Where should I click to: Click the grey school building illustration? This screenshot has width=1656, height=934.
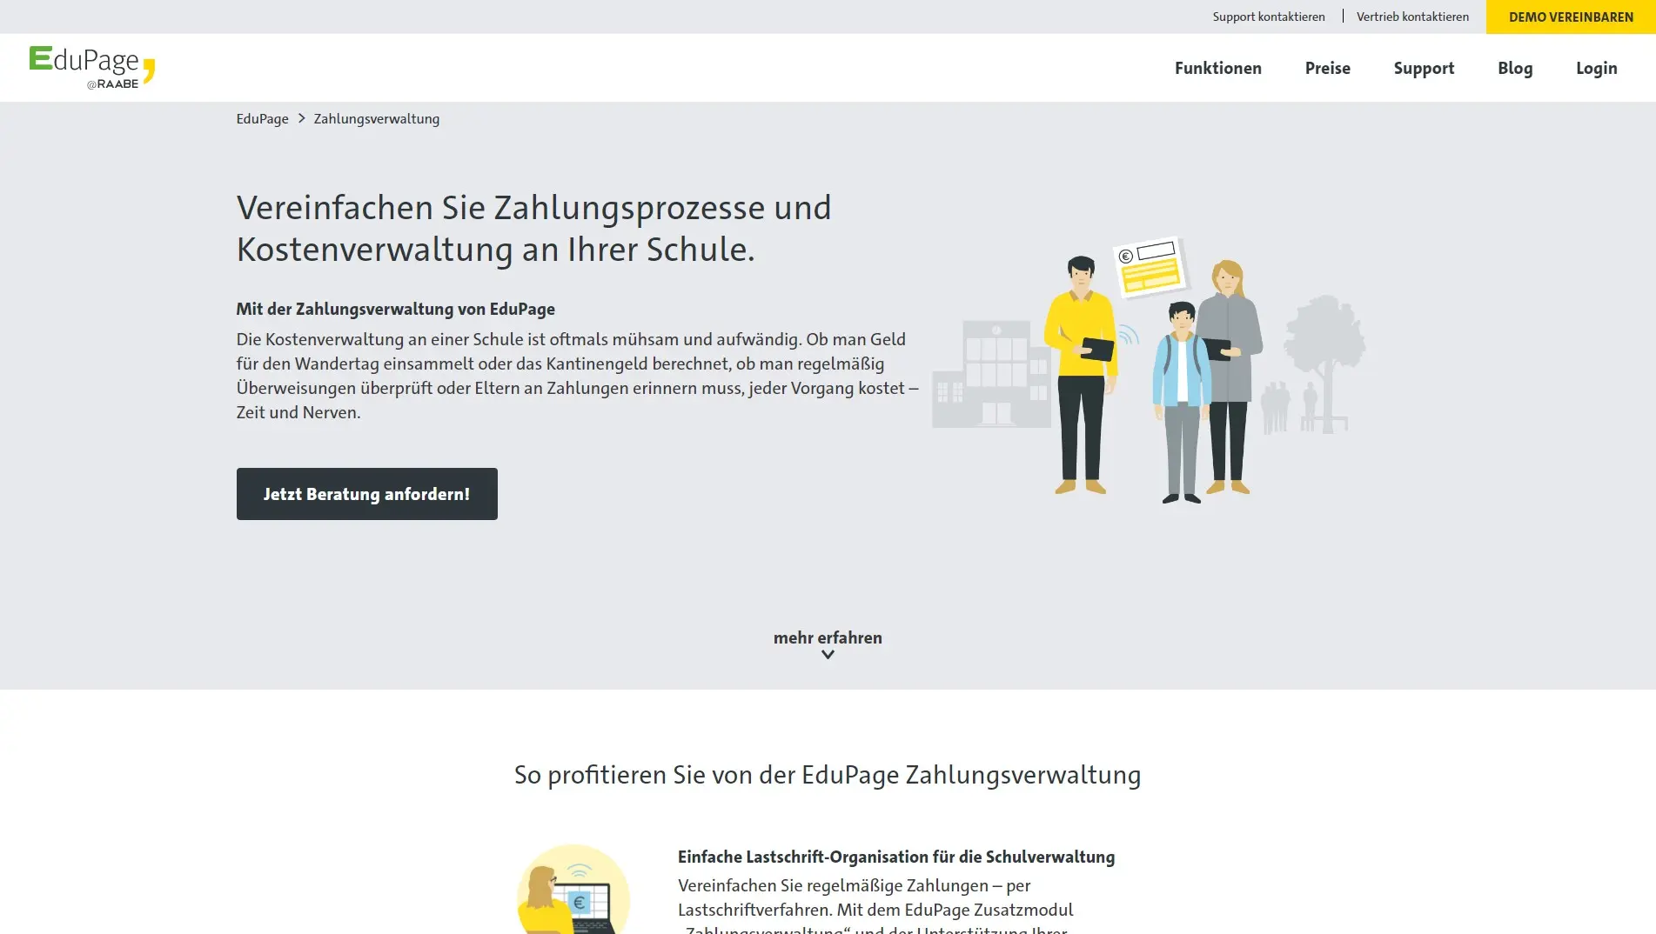point(991,374)
